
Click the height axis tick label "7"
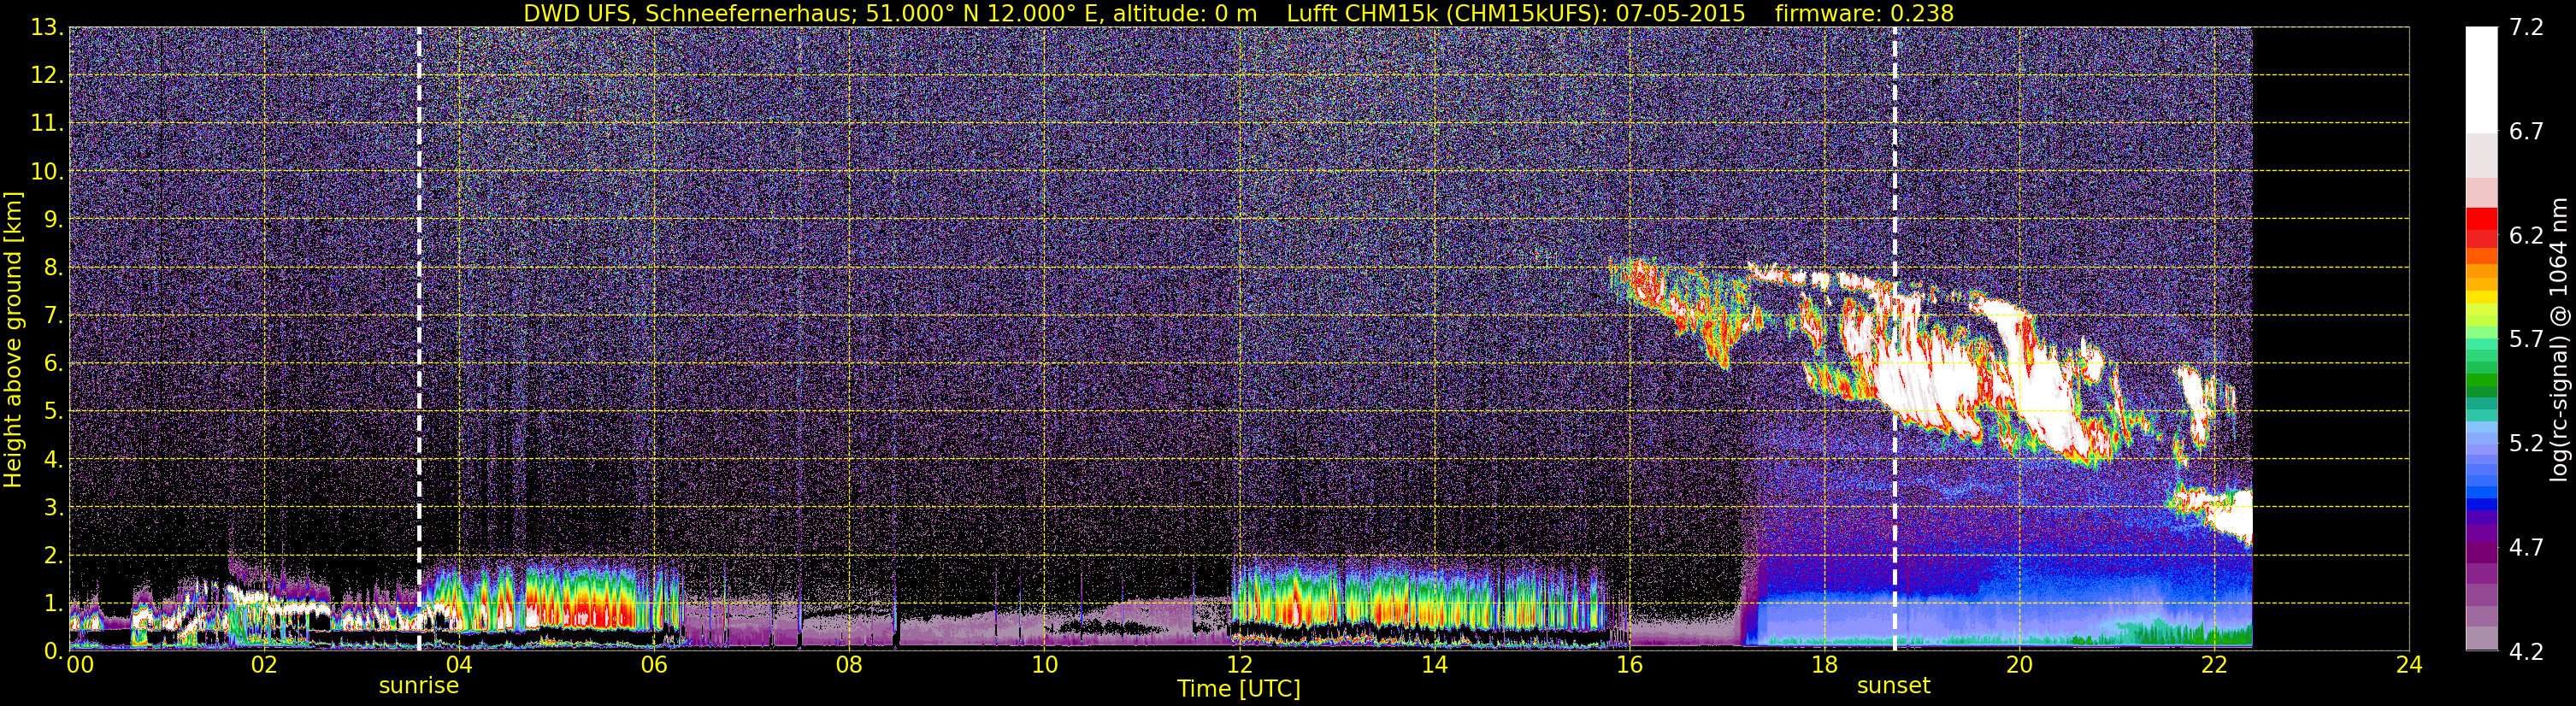pyautogui.click(x=54, y=316)
